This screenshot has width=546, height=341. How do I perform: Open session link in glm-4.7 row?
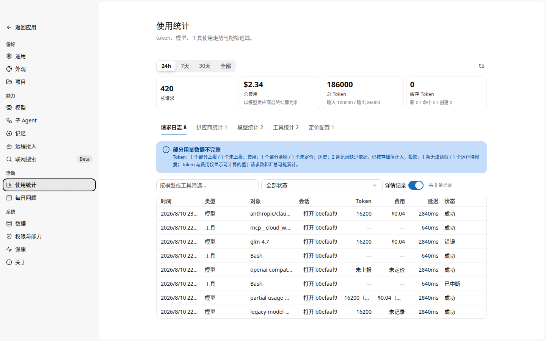(x=320, y=242)
